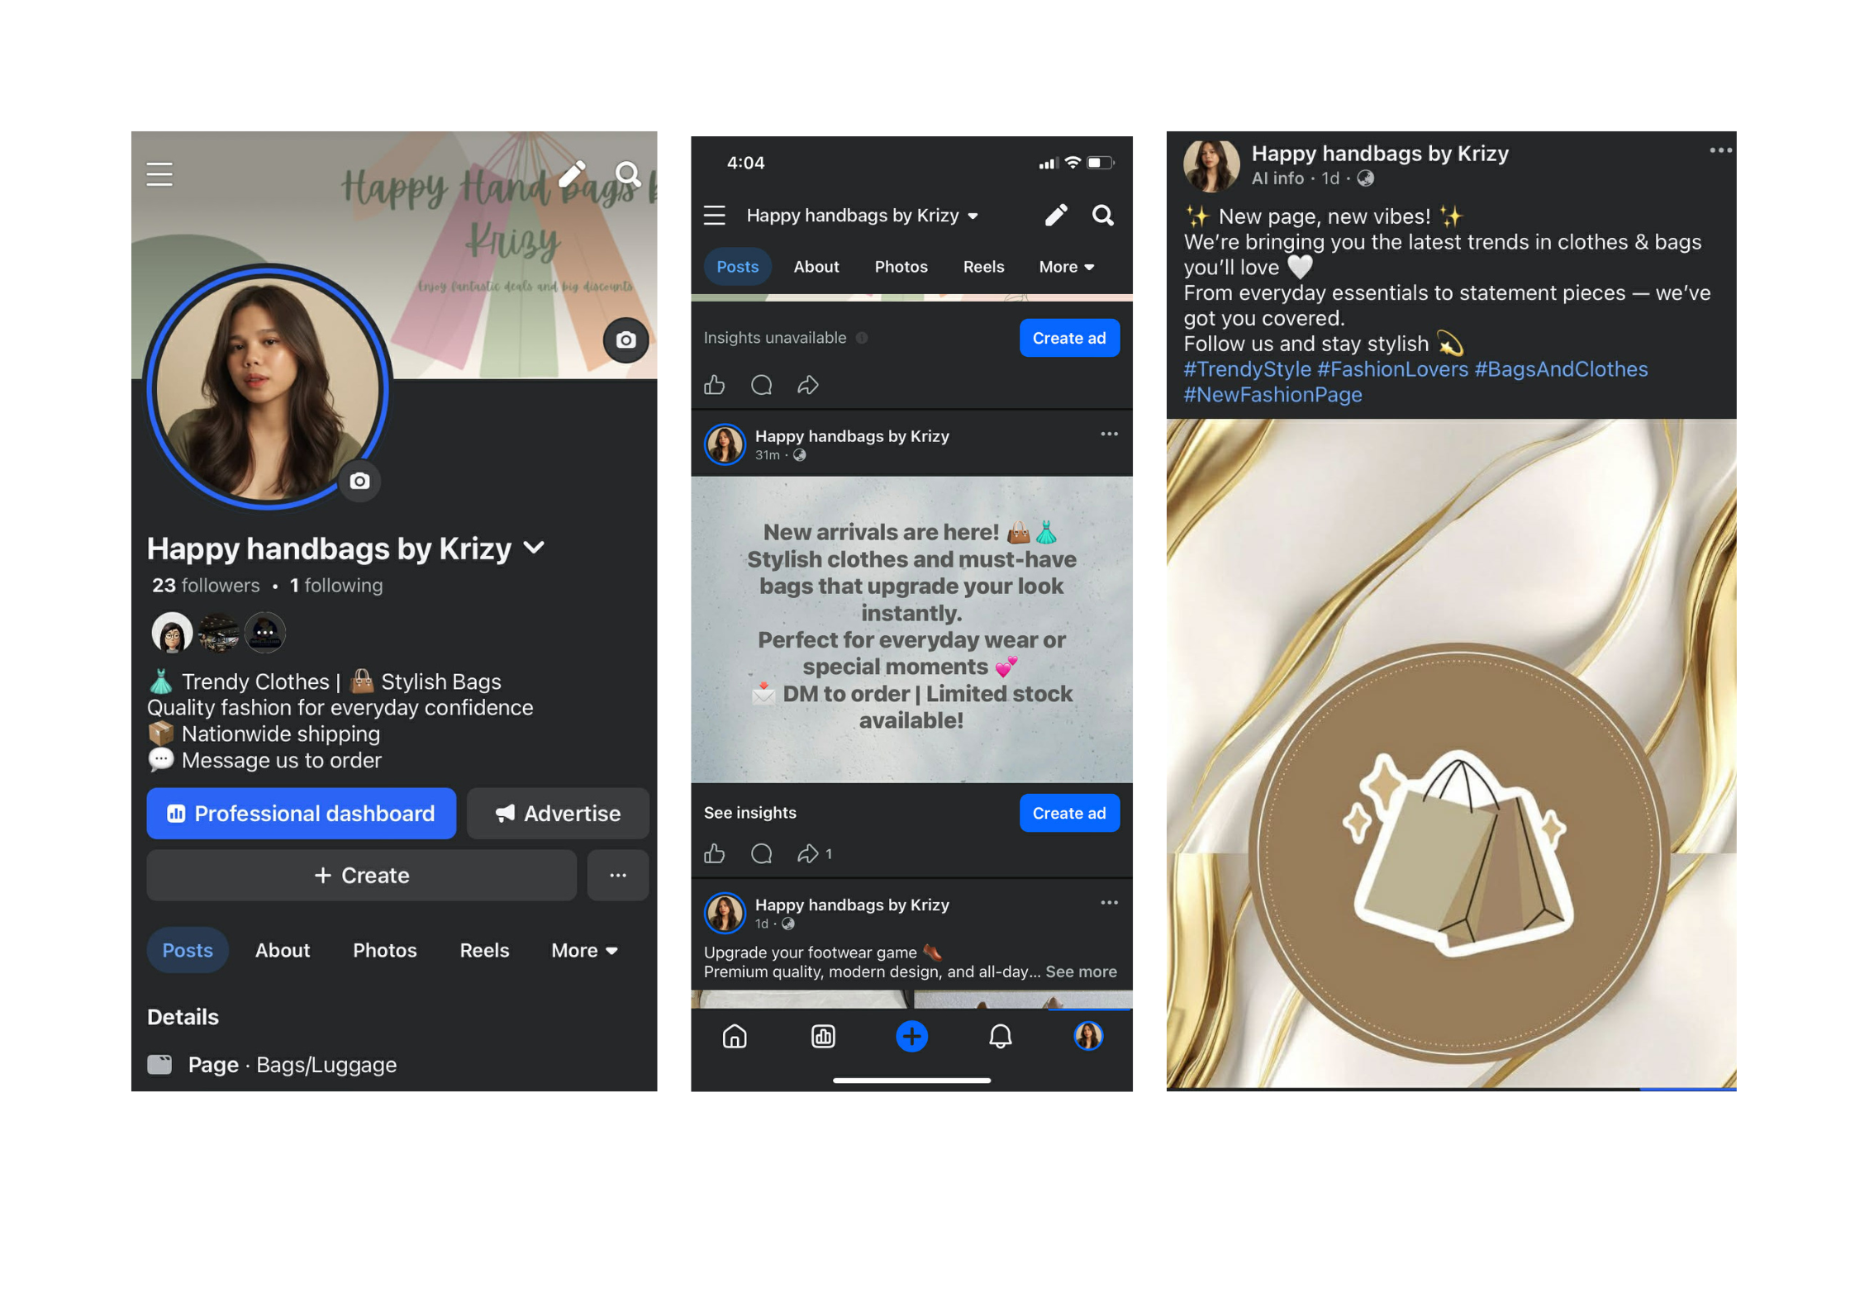Select Posts tab in middle screen
Screen dimensions: 1855x1311
point(737,267)
